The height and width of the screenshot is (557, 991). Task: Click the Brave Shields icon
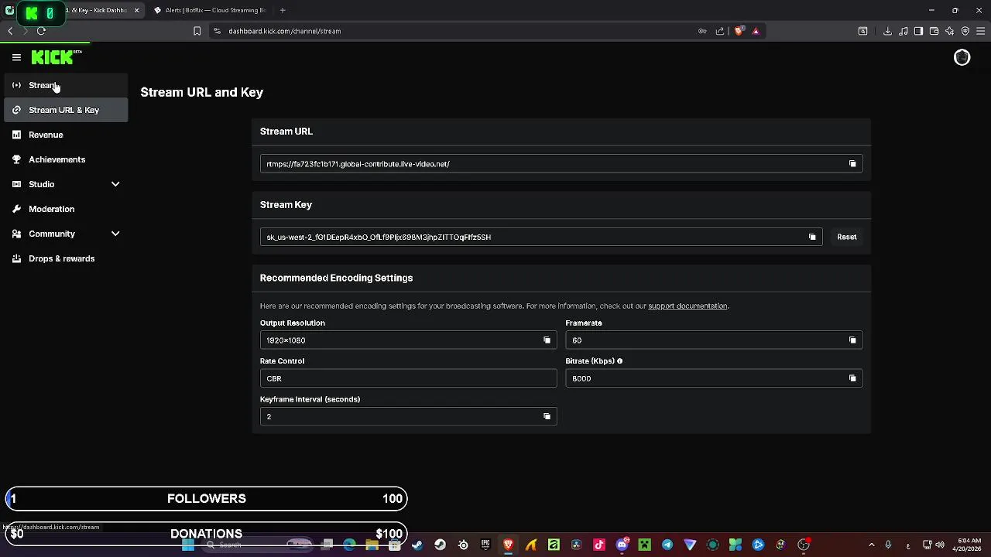pos(739,31)
